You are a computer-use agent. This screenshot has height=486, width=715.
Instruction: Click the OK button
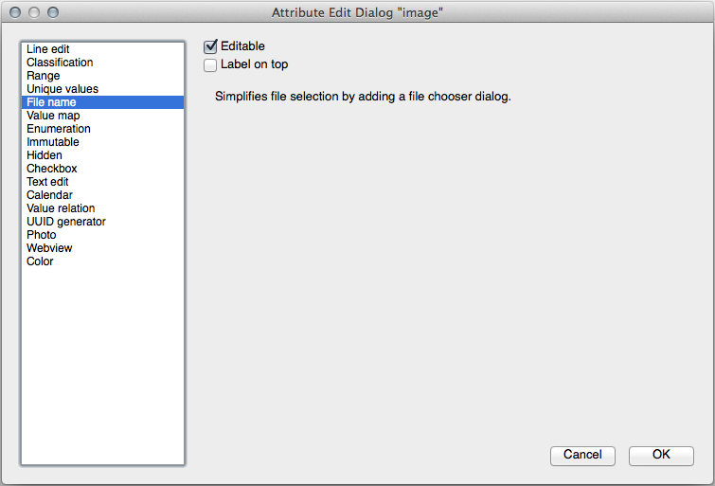(x=661, y=456)
